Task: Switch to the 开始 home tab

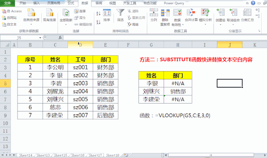Action: 23,3
